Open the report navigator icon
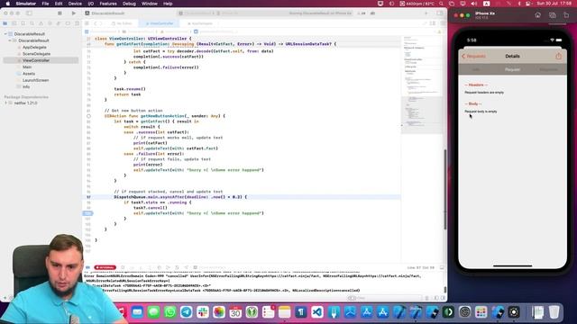Screen dimensions: 577x324 77,23
